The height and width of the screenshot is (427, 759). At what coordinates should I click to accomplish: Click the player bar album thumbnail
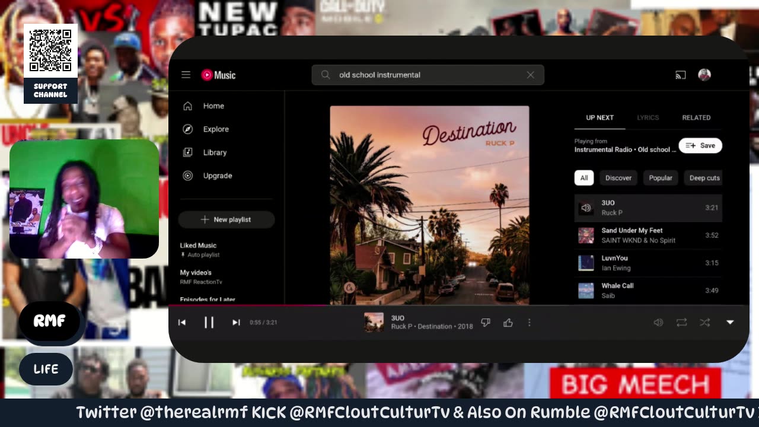point(374,322)
